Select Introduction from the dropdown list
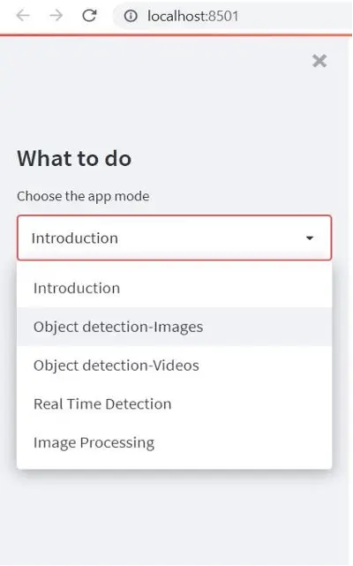 coord(174,288)
